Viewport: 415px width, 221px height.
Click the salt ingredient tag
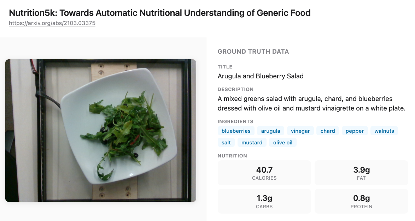[x=226, y=143]
